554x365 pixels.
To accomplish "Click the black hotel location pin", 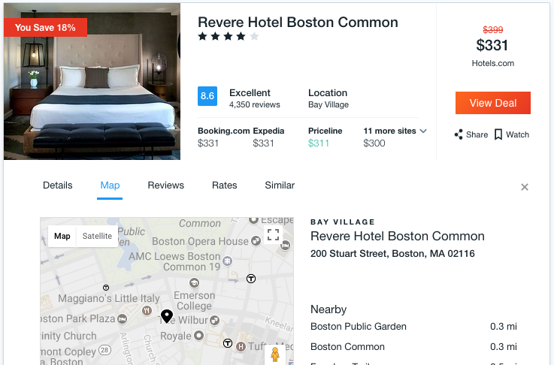I will click(x=167, y=316).
